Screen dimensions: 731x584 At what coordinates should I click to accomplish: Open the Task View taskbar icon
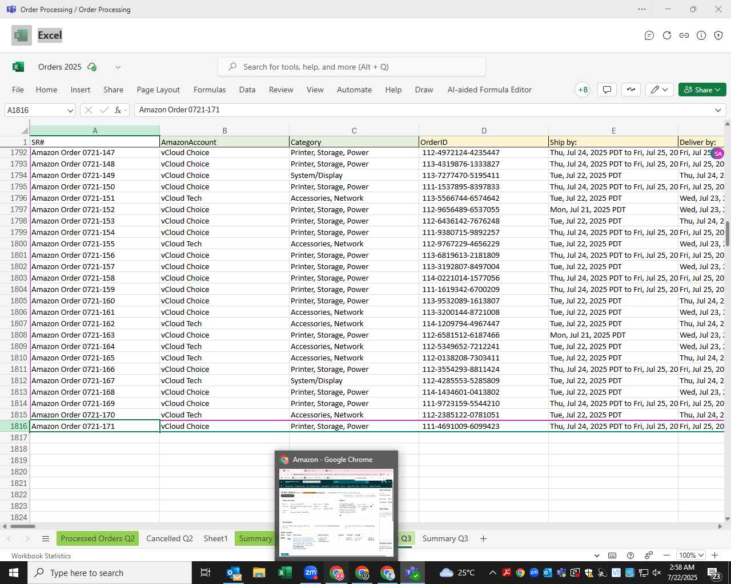tap(206, 573)
